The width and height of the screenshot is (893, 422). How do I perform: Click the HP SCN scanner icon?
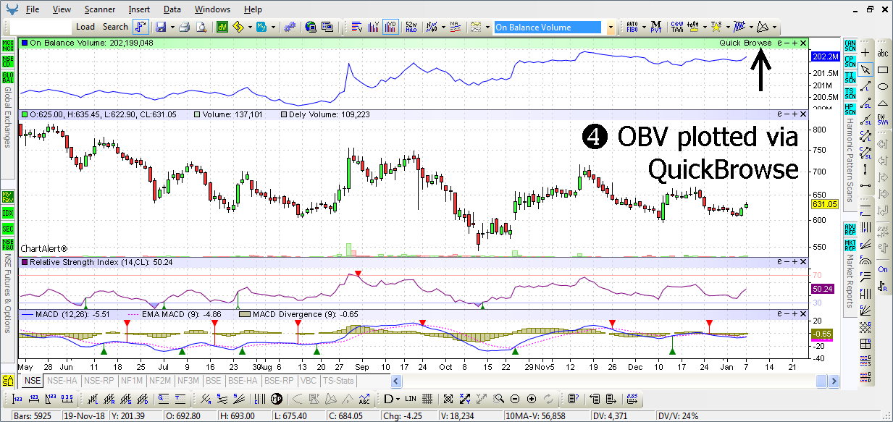pyautogui.click(x=850, y=109)
